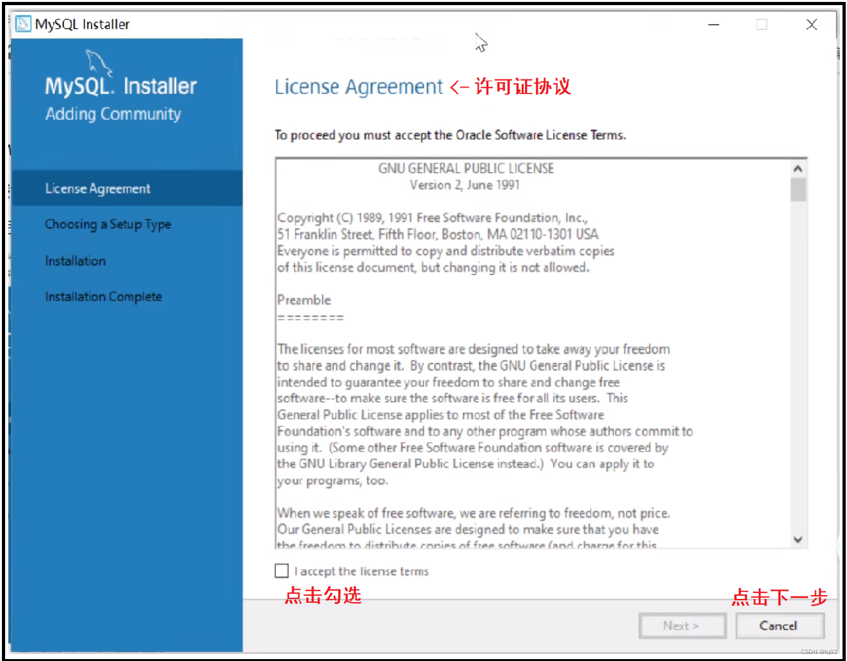Click the license text scrollbar thumb
Screen dimensions: 847x661
pos(798,190)
